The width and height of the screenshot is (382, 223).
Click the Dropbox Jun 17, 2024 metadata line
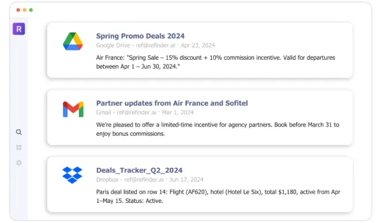[x=149, y=179]
